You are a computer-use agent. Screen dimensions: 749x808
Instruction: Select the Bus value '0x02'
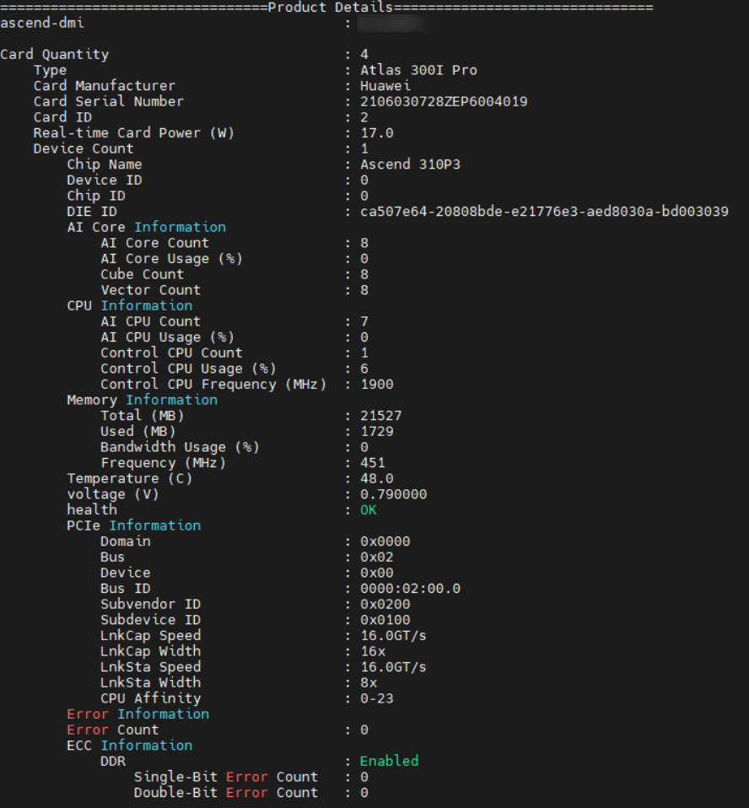tap(377, 557)
